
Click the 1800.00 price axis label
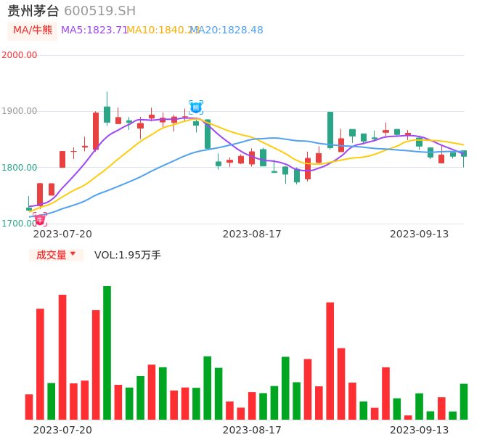20,168
